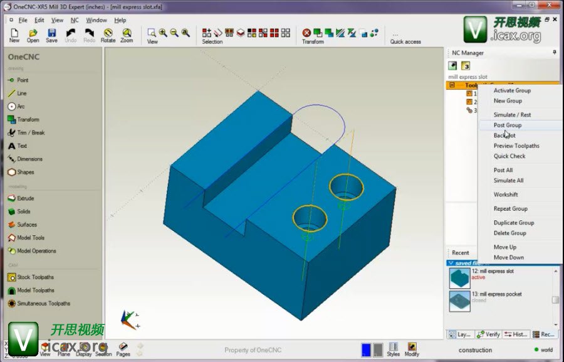The image size is (564, 362).
Task: Click the gray color swatch
Action: (378, 349)
